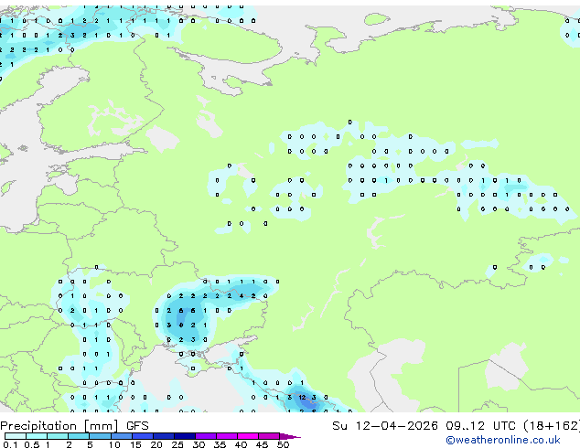Click the 20–25 mm dark blue swatch
The width and height of the screenshot is (580, 448).
pos(164,436)
